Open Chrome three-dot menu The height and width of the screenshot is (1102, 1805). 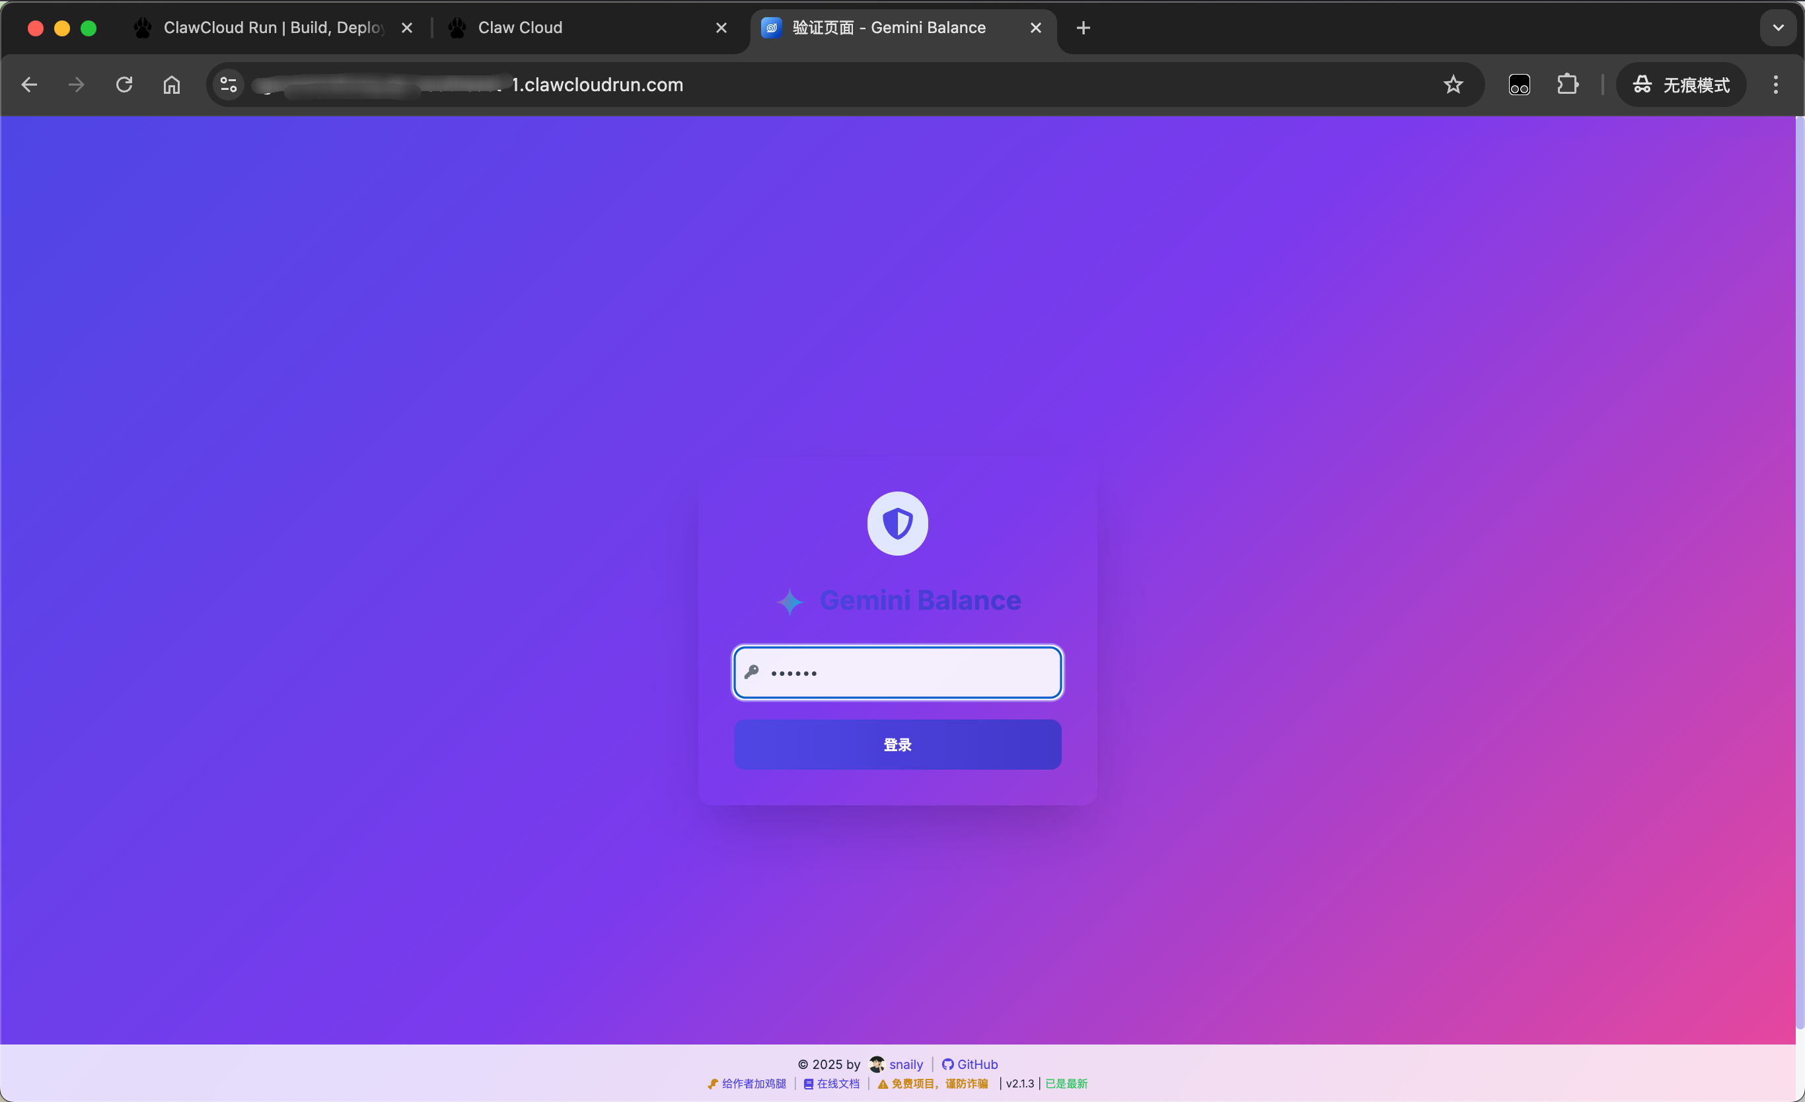coord(1775,85)
